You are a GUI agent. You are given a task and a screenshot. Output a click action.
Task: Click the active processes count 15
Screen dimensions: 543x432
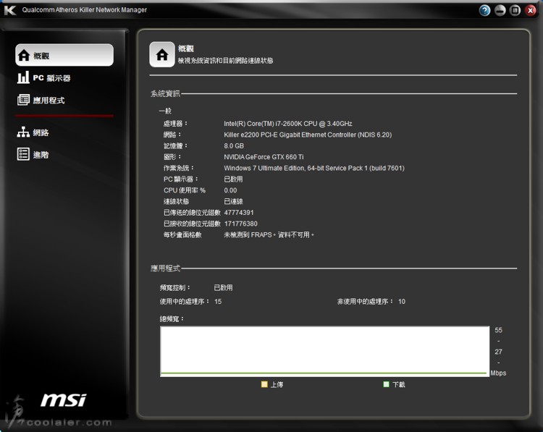[x=218, y=302]
